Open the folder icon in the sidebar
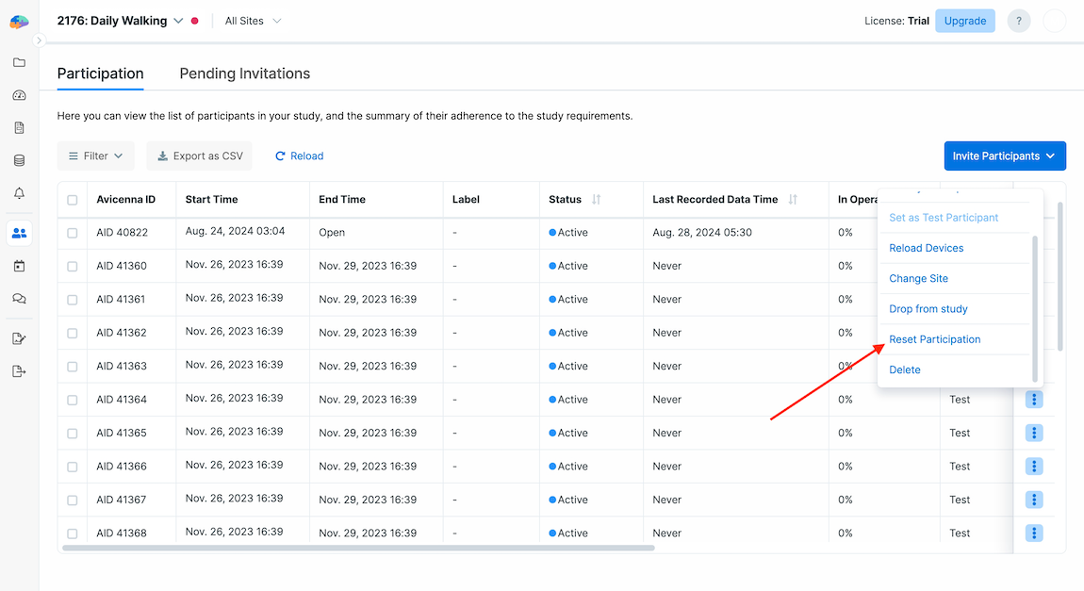The width and height of the screenshot is (1084, 591). point(19,63)
